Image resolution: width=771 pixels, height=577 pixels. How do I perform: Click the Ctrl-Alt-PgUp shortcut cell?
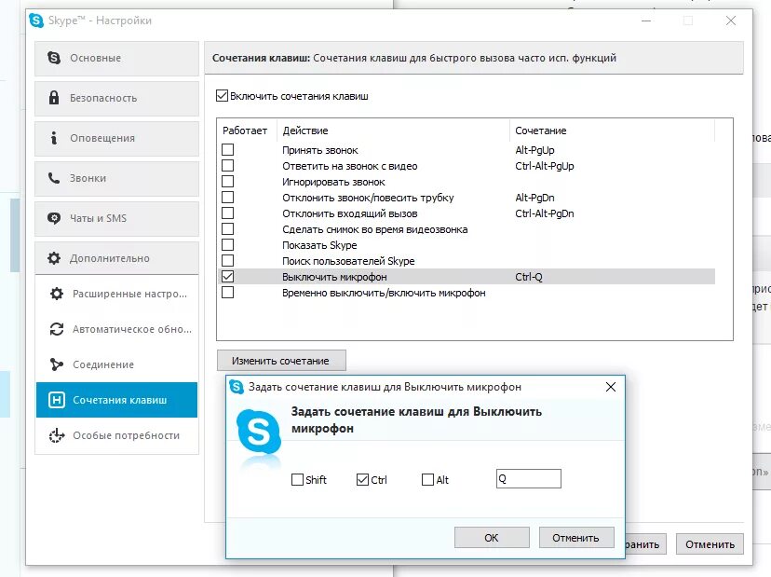[x=545, y=166]
